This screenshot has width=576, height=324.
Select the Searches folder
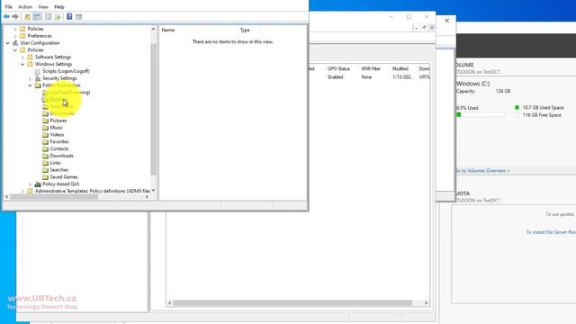click(58, 170)
